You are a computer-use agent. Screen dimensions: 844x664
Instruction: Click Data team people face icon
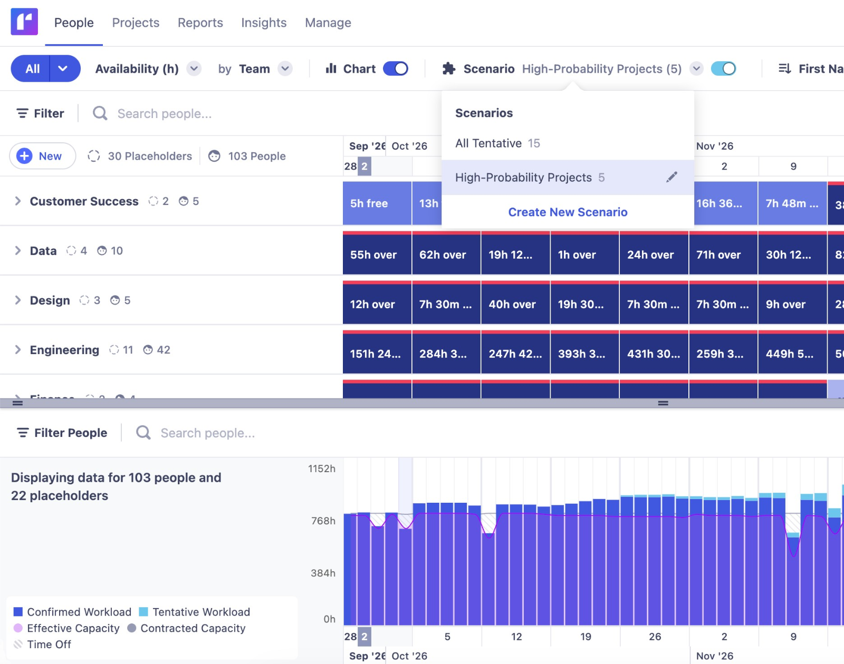[102, 251]
